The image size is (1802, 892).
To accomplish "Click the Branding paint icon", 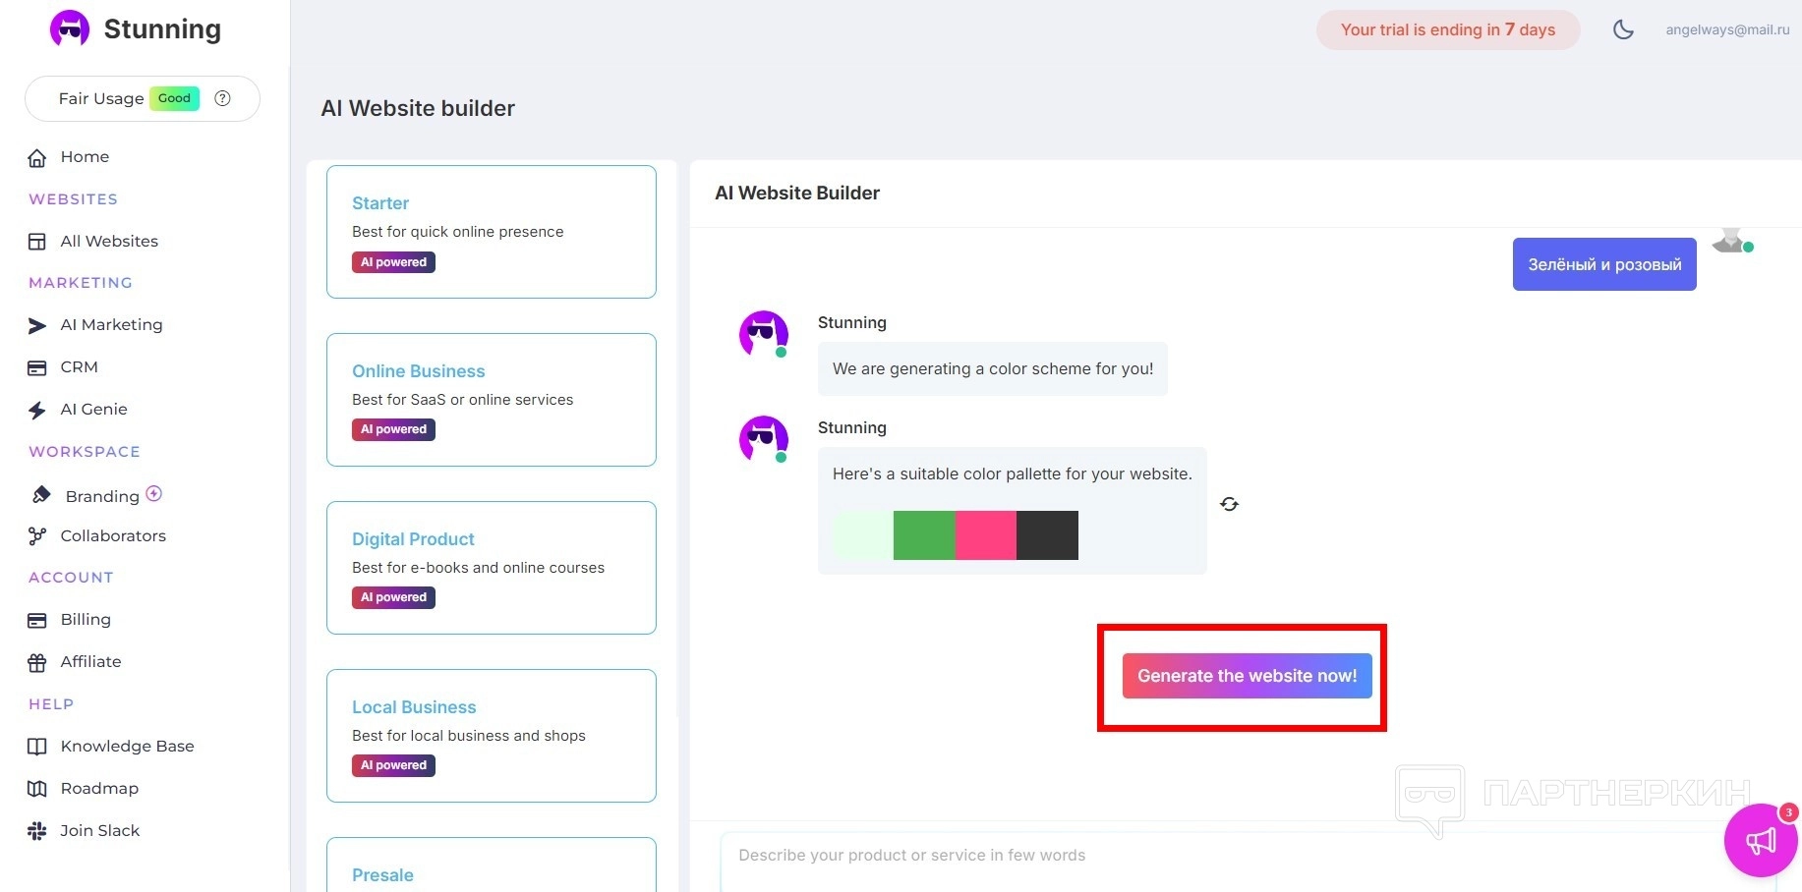I will click(x=41, y=495).
